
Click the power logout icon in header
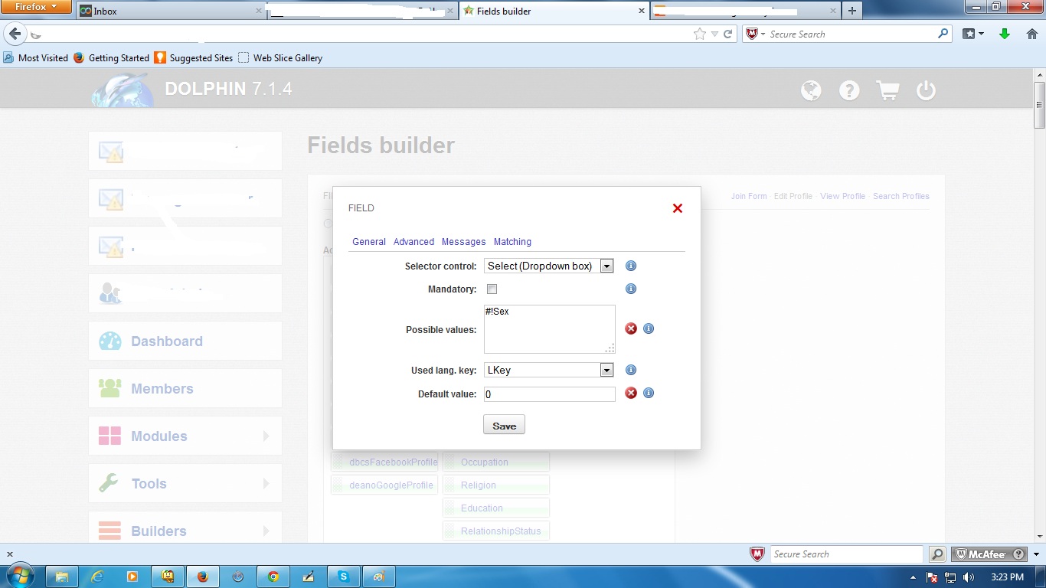tap(926, 90)
